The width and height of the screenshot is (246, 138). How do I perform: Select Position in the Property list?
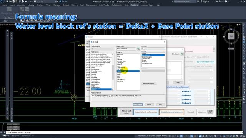click(x=128, y=71)
